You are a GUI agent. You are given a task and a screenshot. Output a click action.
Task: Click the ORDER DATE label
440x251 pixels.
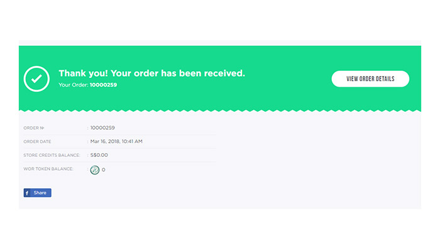(37, 142)
